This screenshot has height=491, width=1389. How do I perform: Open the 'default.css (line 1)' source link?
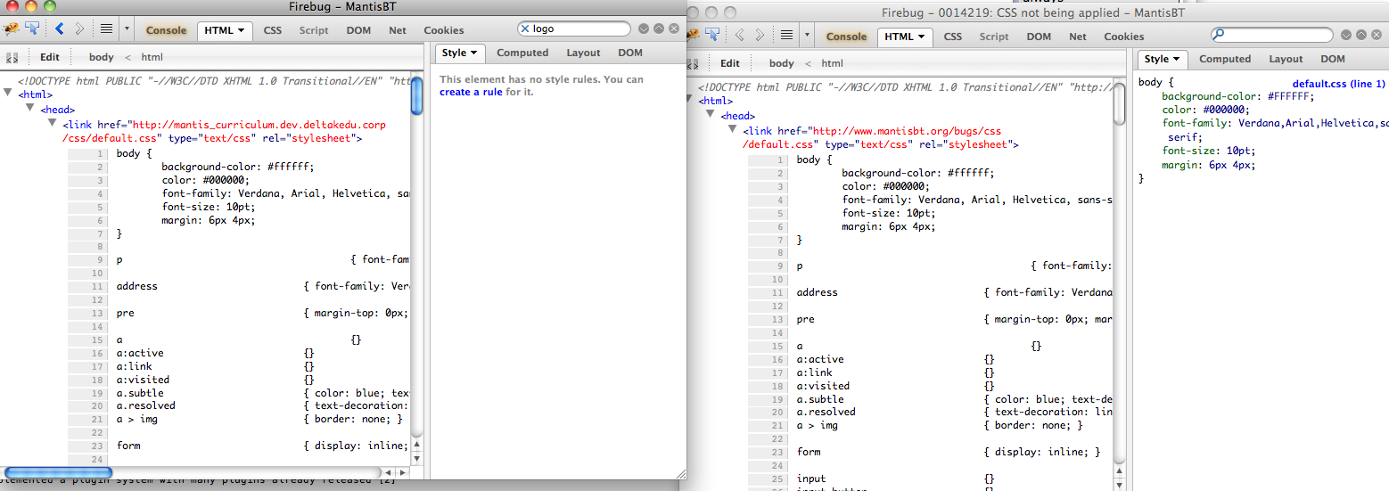pyautogui.click(x=1338, y=84)
